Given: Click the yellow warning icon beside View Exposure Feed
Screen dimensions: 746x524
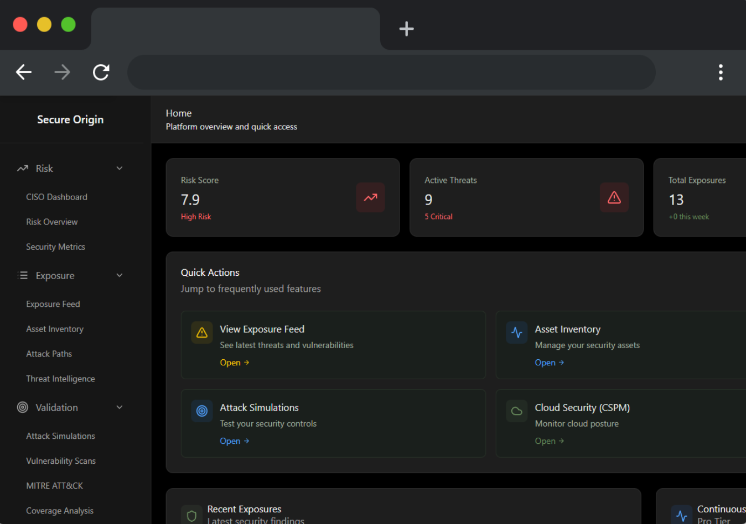Looking at the screenshot, I should [201, 332].
